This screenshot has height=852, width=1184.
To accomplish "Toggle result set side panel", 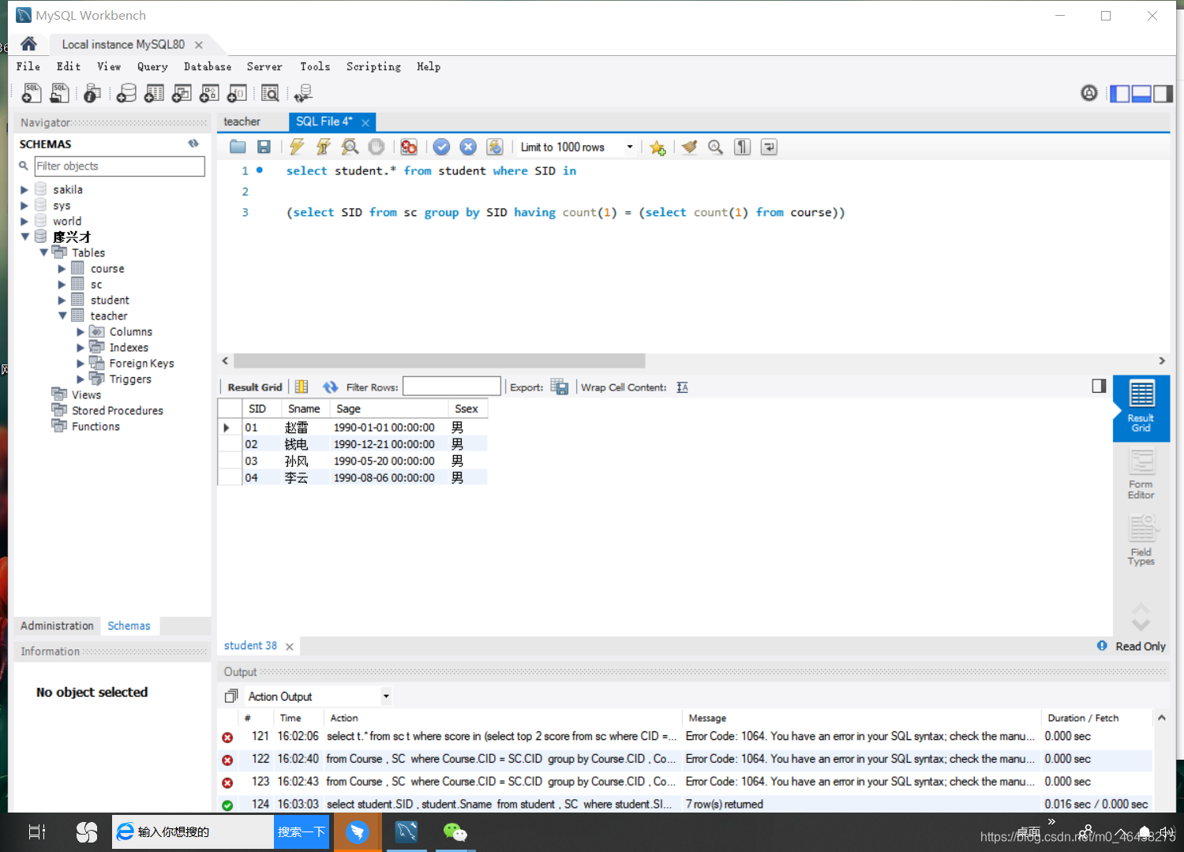I will tap(1099, 386).
